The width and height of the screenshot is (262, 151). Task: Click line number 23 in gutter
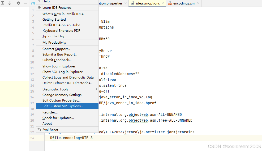(x=32, y=138)
